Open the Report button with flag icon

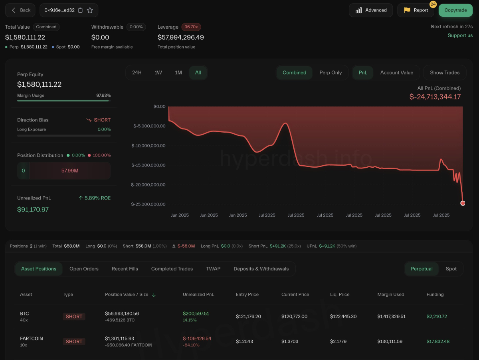416,10
